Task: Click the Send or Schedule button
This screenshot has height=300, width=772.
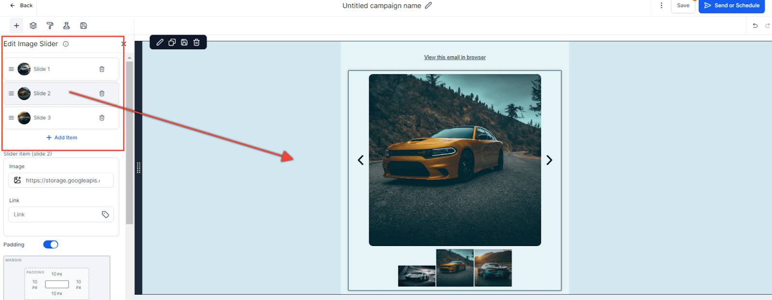Action: (x=731, y=6)
